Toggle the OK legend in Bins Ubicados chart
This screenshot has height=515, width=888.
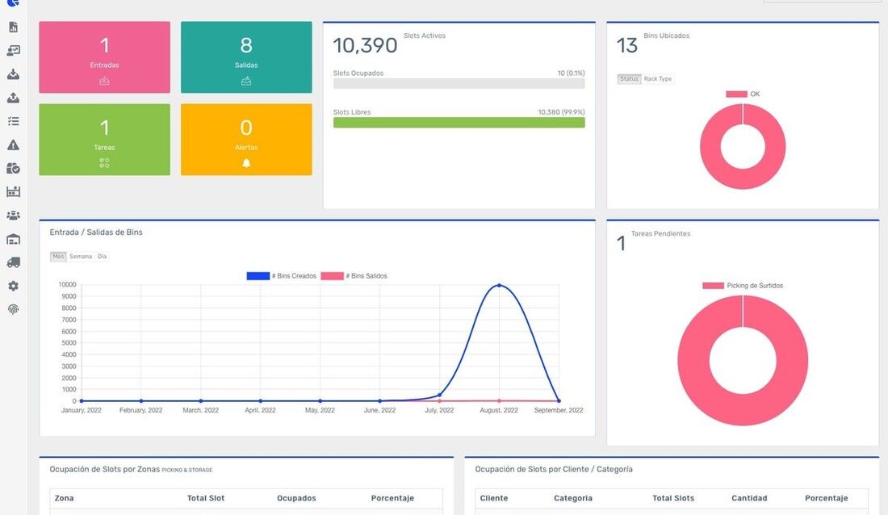pos(743,94)
